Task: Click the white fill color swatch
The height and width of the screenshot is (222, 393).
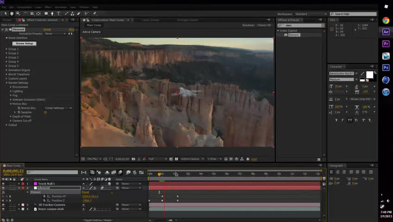Action: [x=369, y=74]
